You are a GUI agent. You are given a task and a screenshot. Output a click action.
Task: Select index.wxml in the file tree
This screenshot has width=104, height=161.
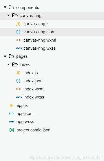click(34, 89)
